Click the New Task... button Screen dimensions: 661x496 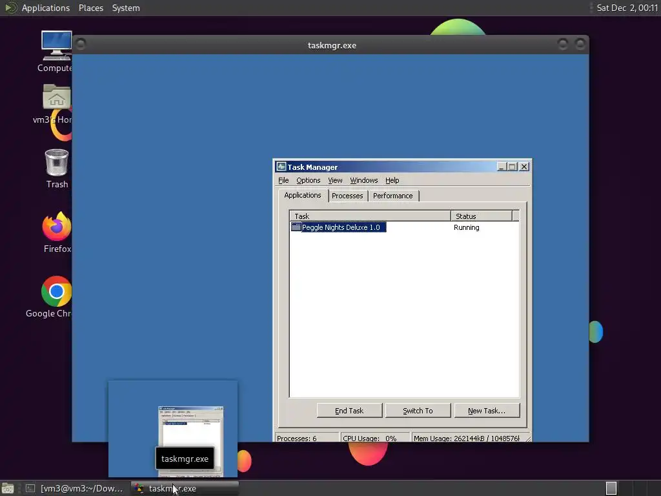487,410
